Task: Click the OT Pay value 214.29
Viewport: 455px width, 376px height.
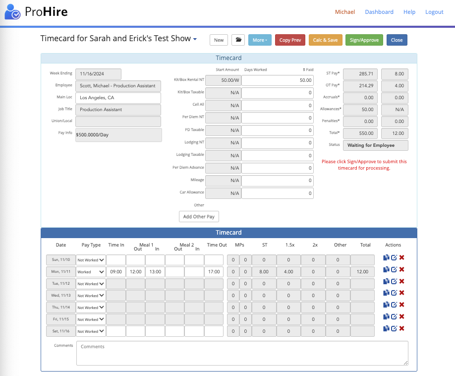Action: 360,86
